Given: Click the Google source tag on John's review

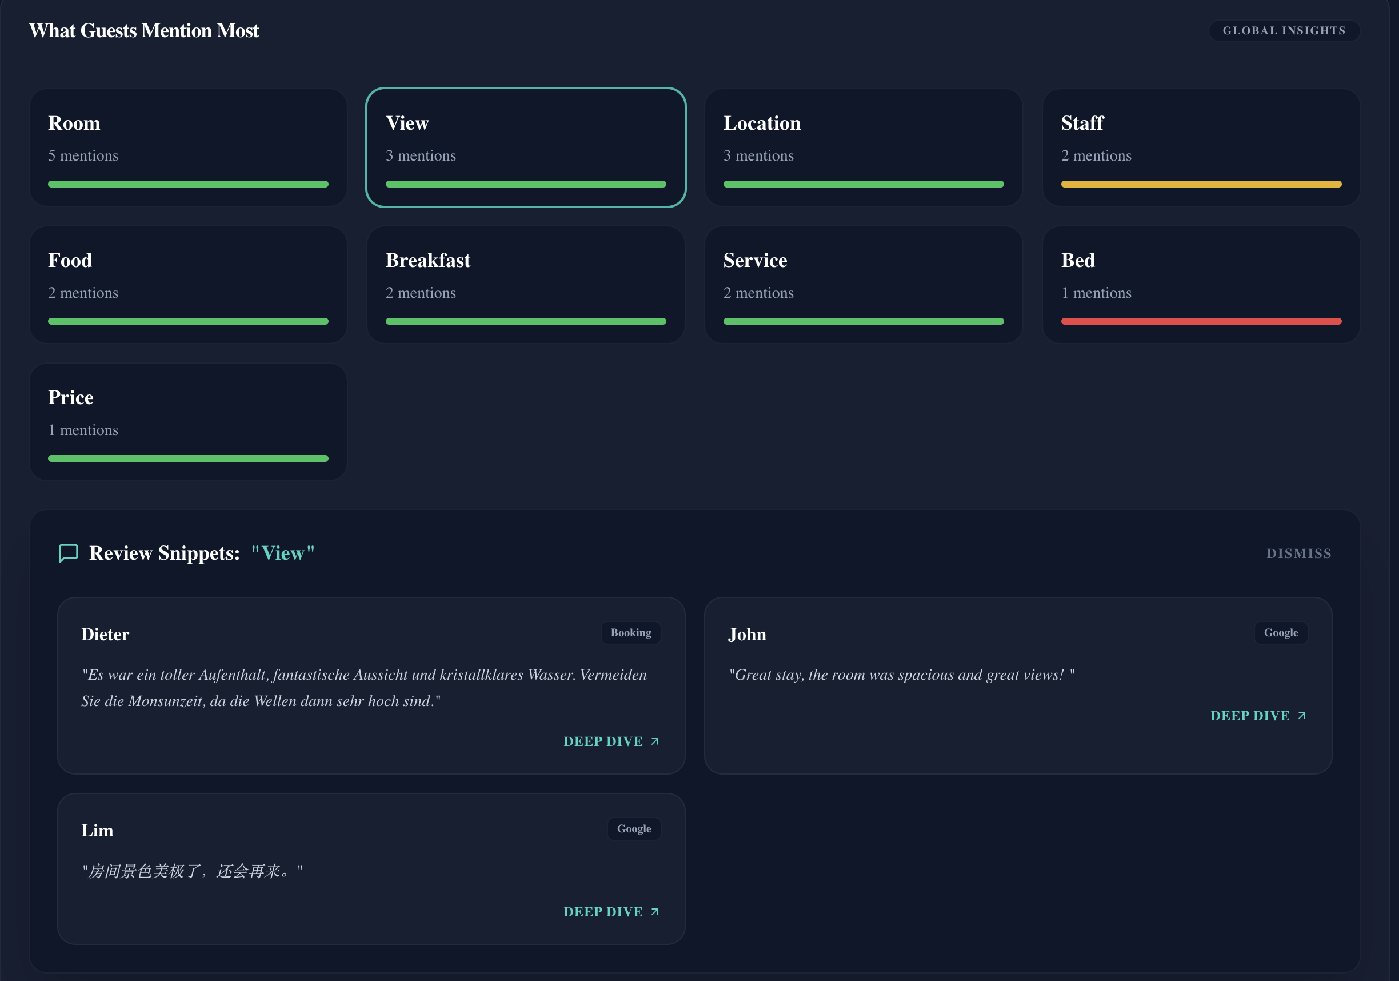Looking at the screenshot, I should [x=1280, y=633].
